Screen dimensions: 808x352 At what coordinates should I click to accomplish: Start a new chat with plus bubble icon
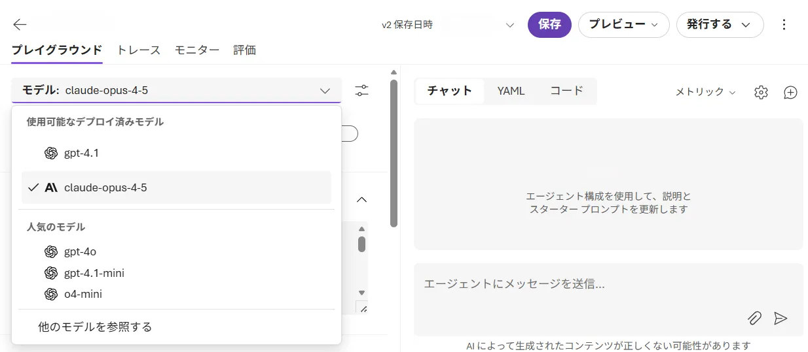[791, 92]
